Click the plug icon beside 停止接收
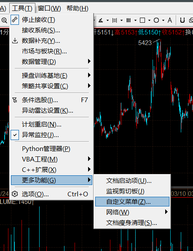The width and height of the screenshot is (193, 251). 15,20
